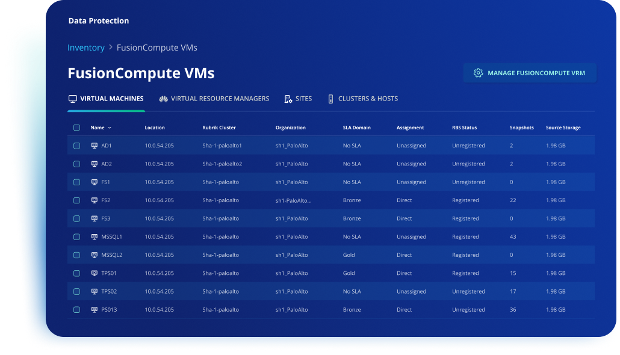Click the server icon on Clusters & Hosts

pos(330,99)
